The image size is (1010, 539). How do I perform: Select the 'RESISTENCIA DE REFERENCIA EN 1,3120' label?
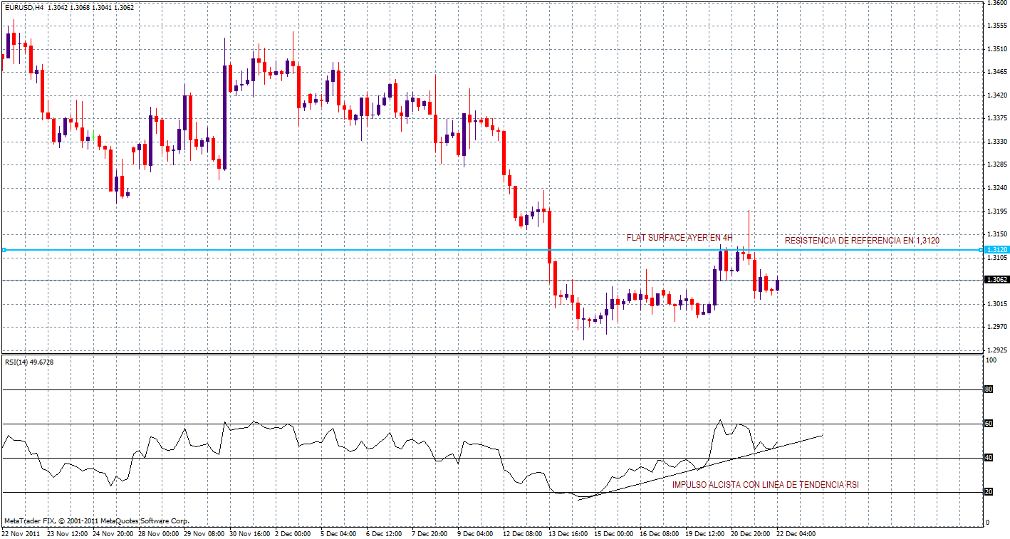pos(862,241)
